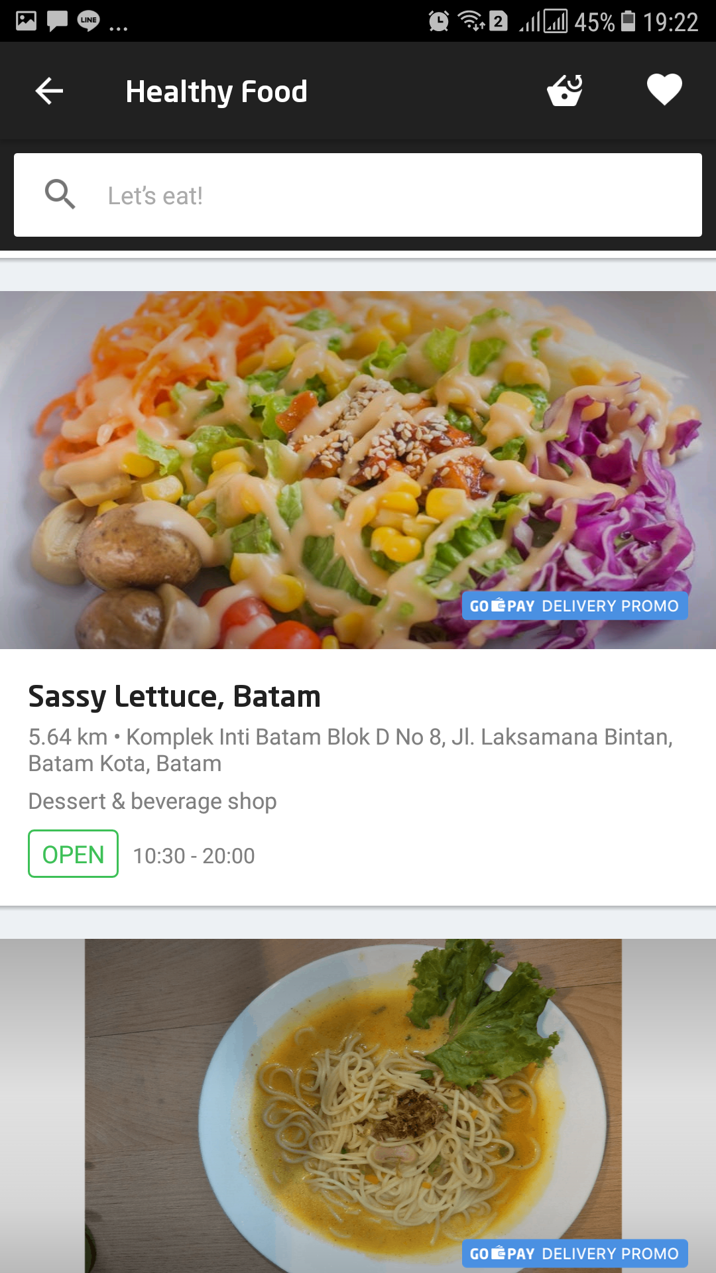Select Sassy Lettuce, Batam restaurant title
Viewport: 716px width, 1273px height.
174,697
